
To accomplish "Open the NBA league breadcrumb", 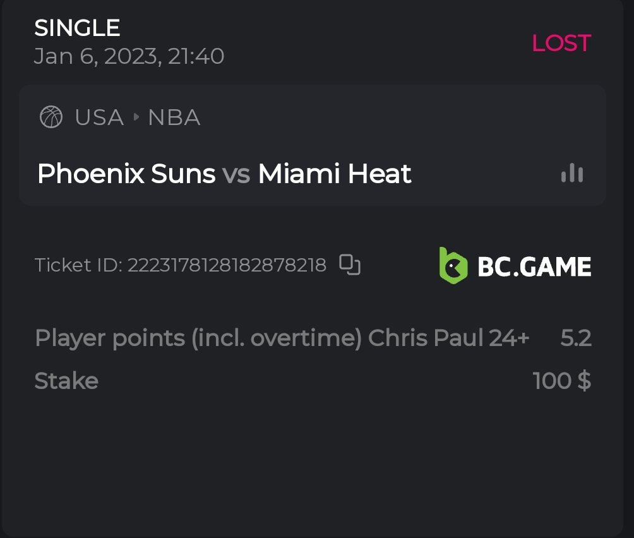I will [x=174, y=117].
